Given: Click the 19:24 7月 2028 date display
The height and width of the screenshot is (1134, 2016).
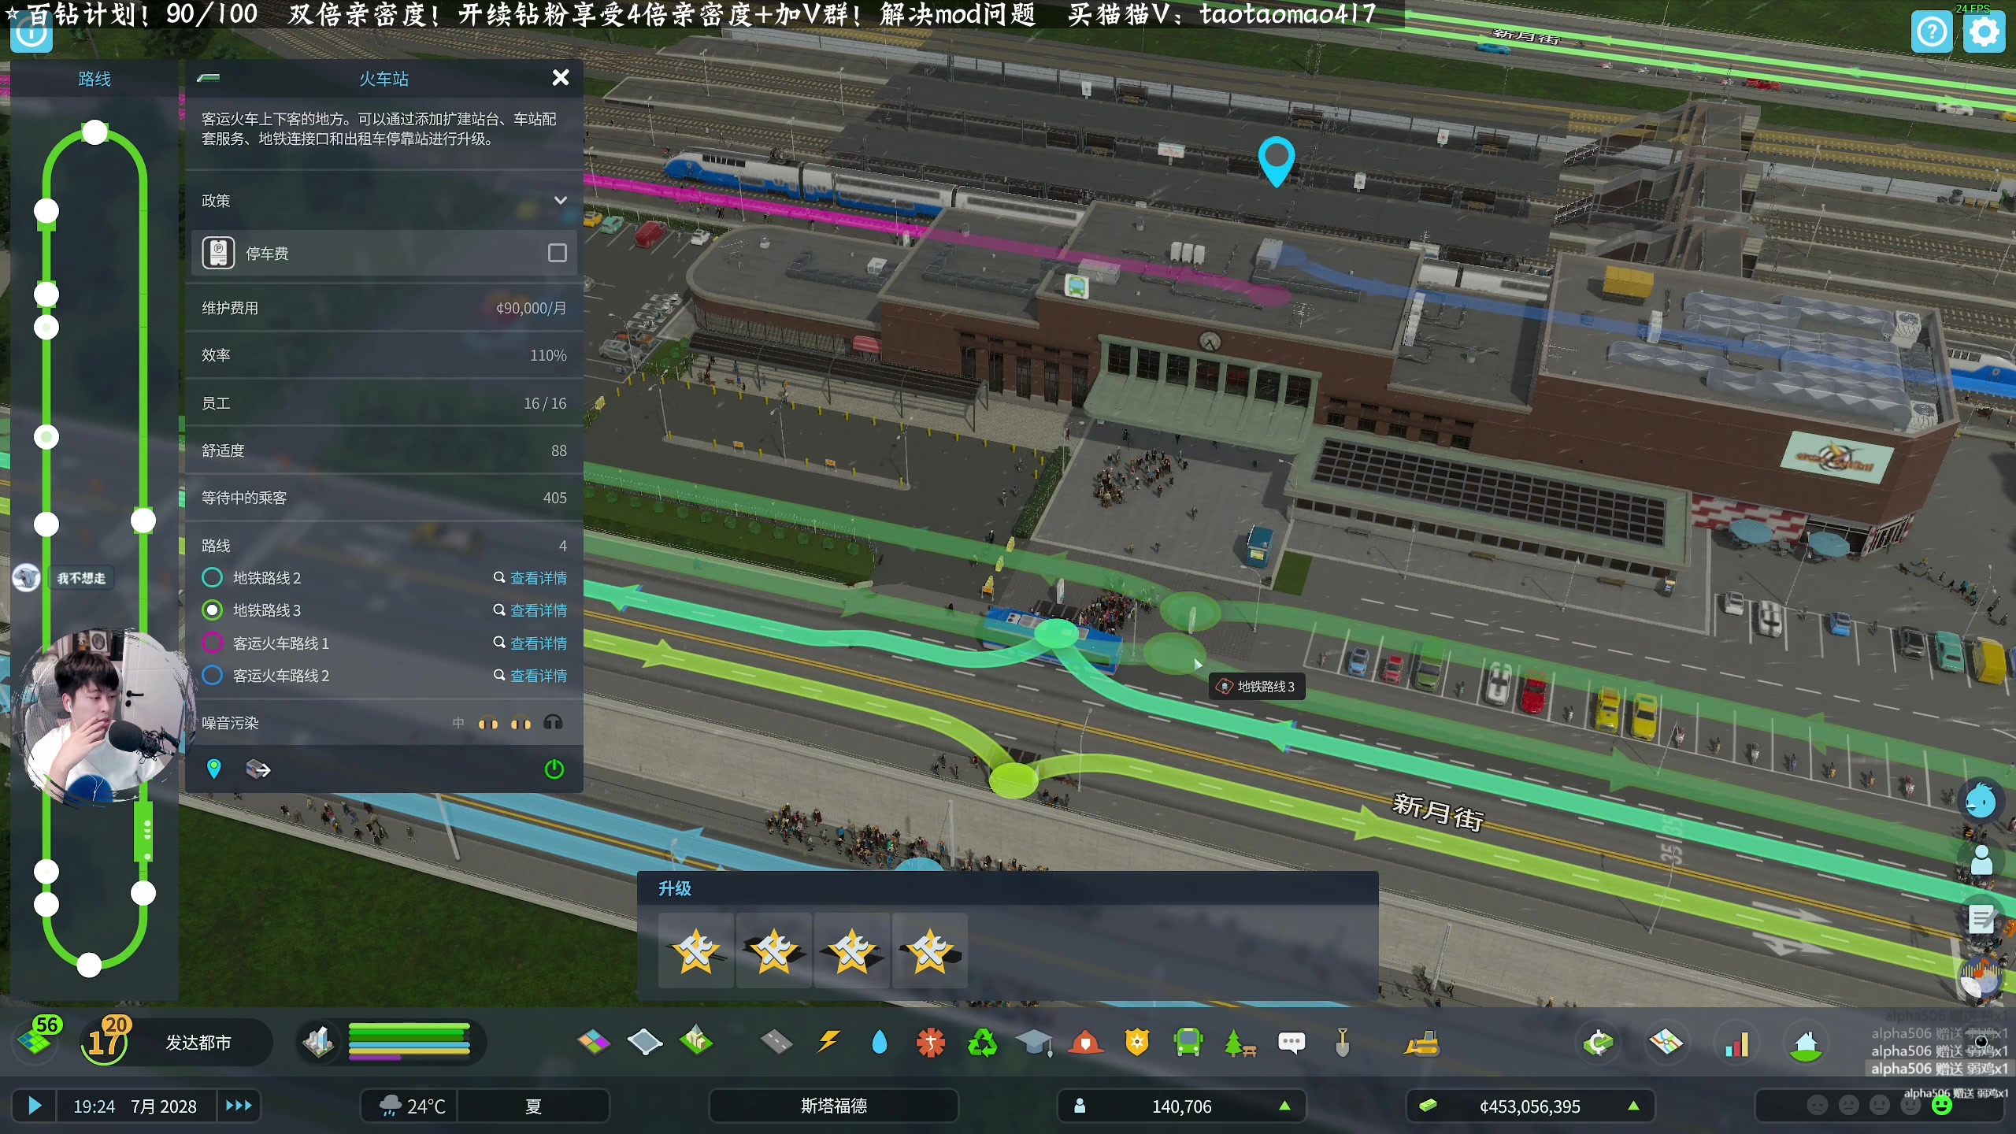Looking at the screenshot, I should (x=135, y=1106).
